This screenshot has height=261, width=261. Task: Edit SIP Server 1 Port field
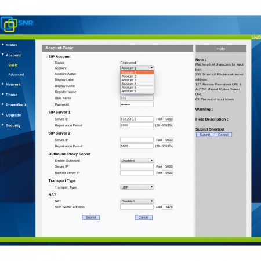click(x=168, y=119)
